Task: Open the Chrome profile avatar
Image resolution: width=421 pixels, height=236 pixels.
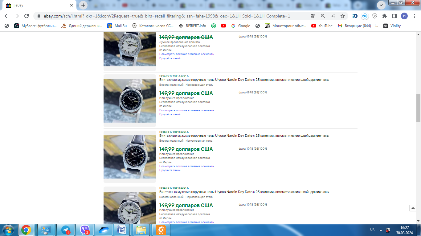Action: tap(404, 16)
